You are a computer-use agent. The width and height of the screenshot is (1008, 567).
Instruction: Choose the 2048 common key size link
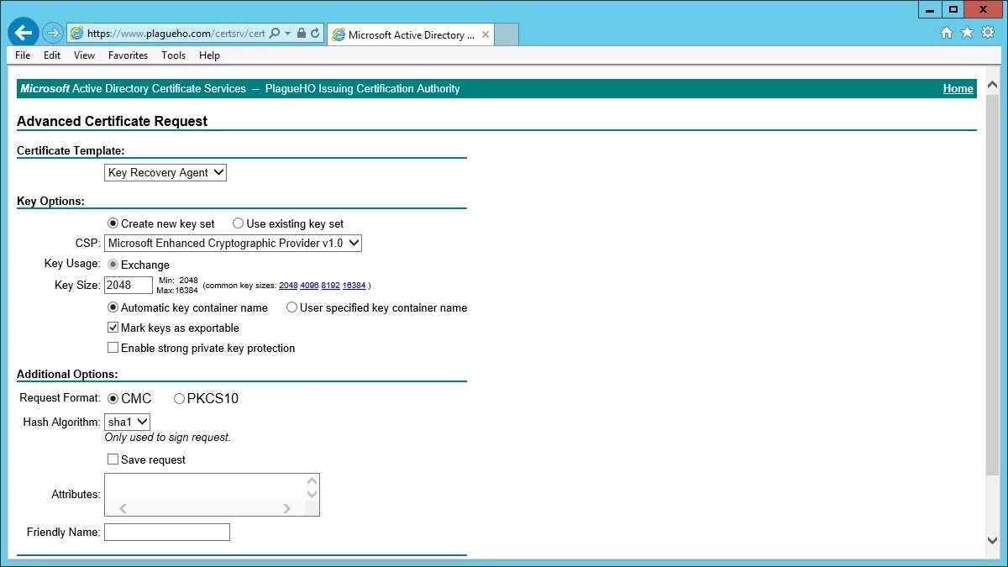[288, 286]
